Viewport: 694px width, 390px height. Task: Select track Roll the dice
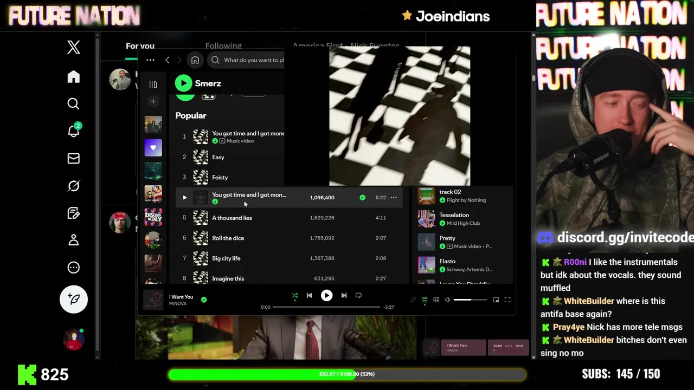(x=228, y=238)
